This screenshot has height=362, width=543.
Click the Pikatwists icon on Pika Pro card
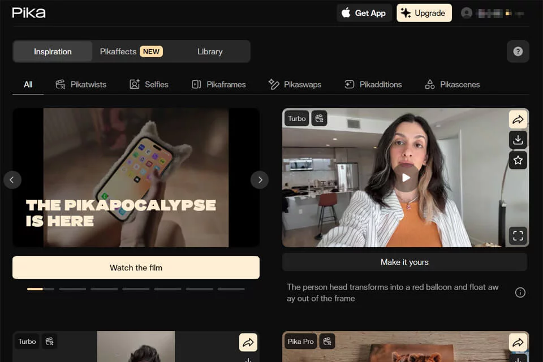point(327,341)
